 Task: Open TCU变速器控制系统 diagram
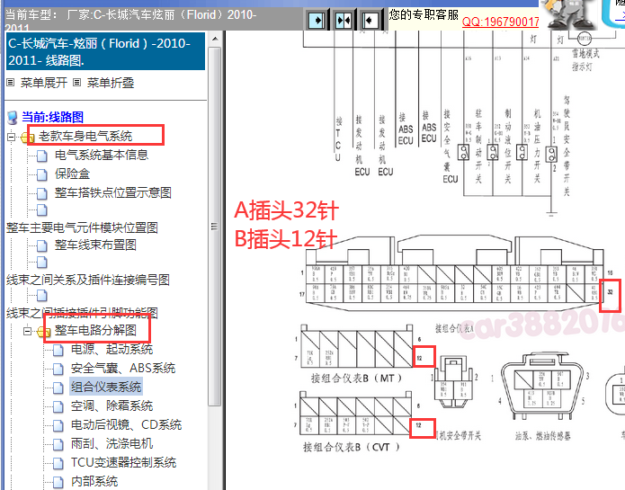point(123,462)
